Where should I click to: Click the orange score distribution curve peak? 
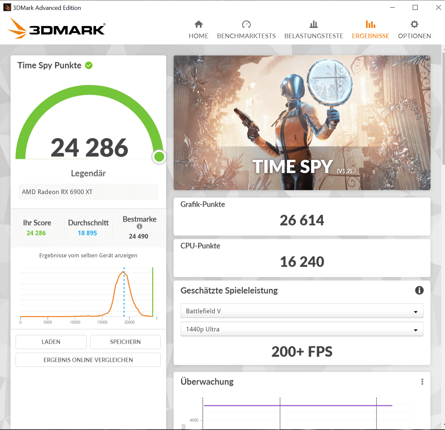click(123, 272)
